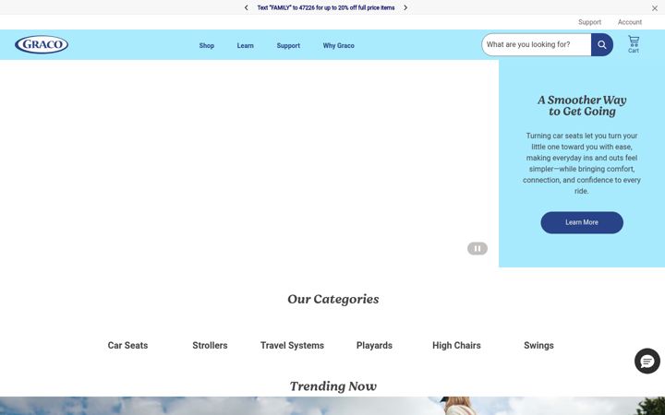Open the shopping cart
The image size is (665, 415).
pyautogui.click(x=634, y=44)
